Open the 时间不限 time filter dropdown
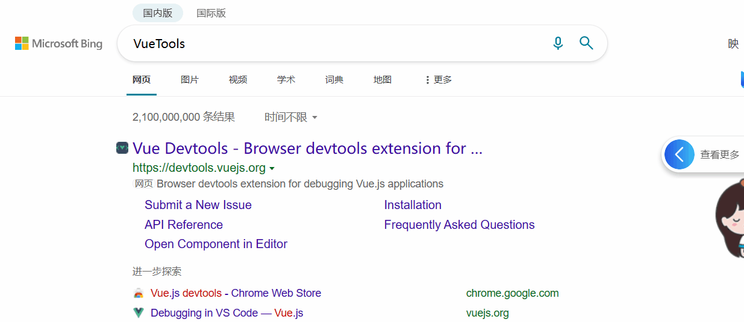744x322 pixels. (x=291, y=117)
